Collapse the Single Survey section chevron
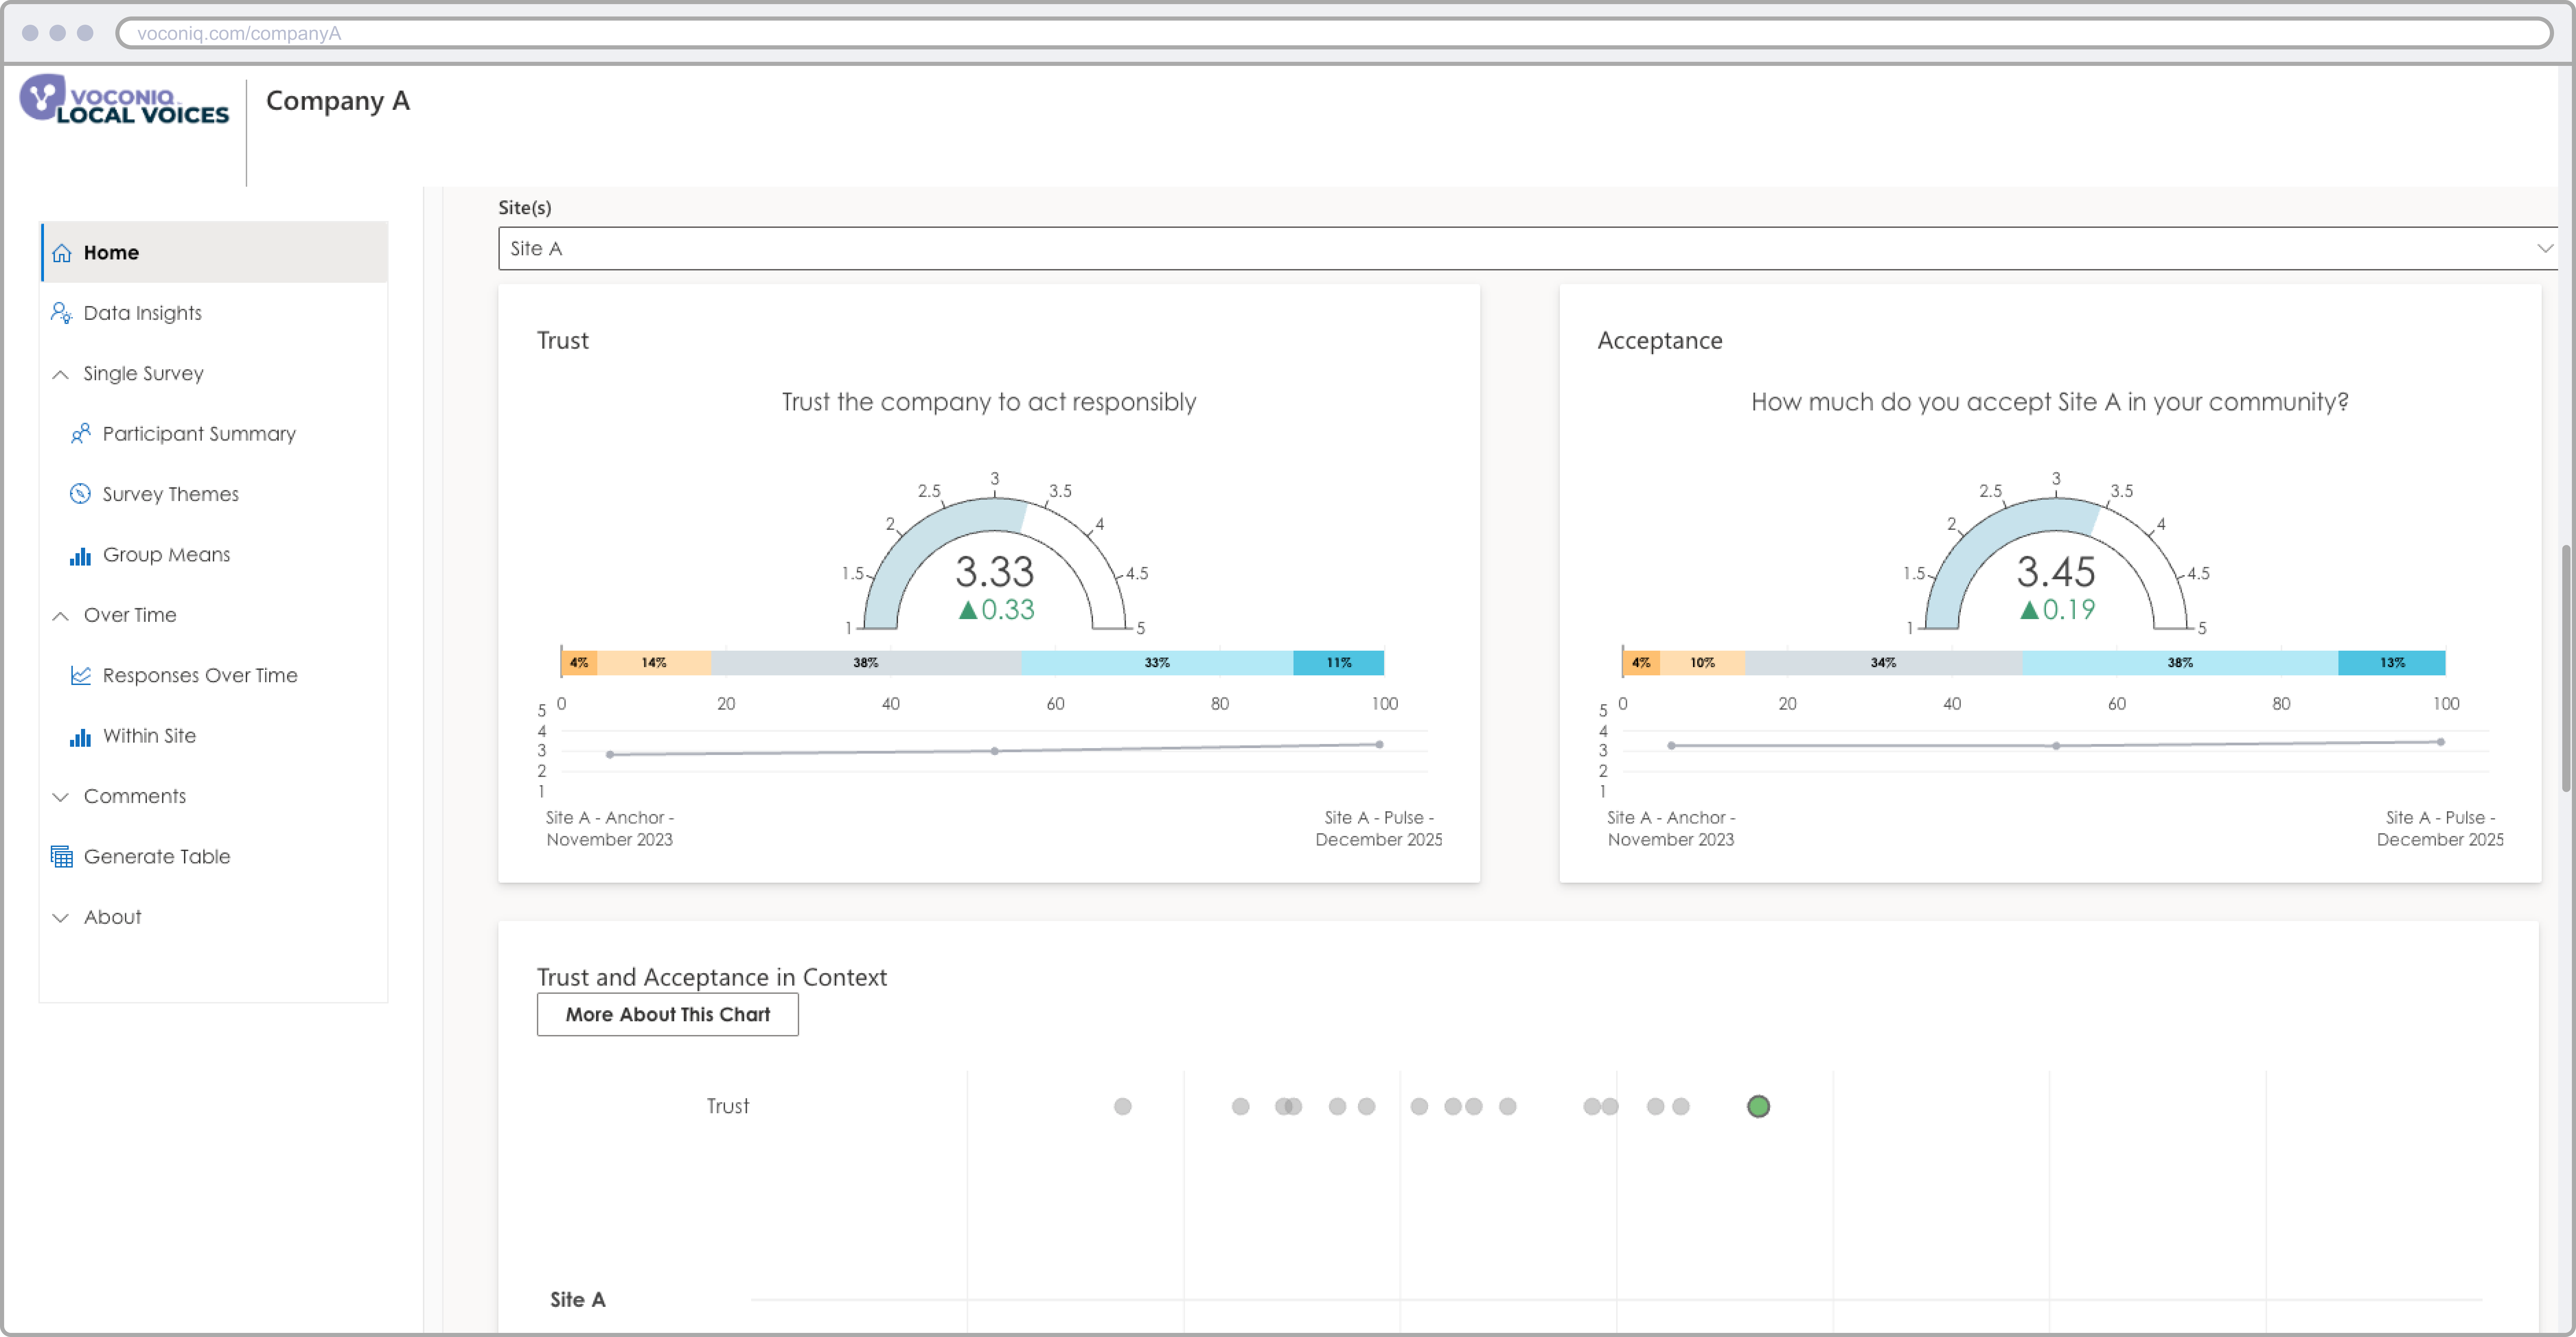Screen dimensions: 2576x1337 61,374
